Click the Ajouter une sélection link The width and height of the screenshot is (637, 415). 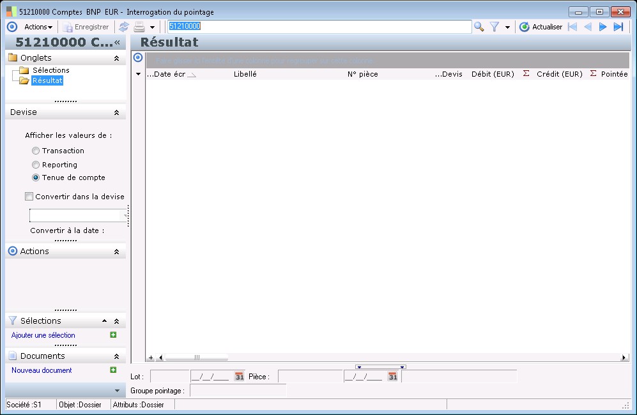point(43,335)
